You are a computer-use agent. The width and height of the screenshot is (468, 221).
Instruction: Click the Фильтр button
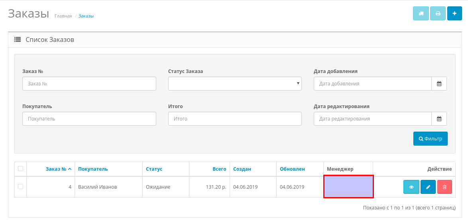[430, 139]
